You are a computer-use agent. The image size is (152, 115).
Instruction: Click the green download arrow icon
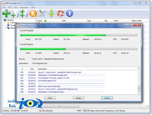click(52, 13)
